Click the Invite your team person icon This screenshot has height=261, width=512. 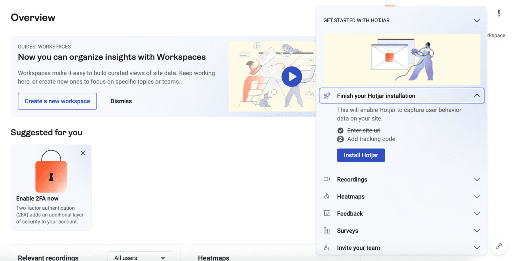(x=327, y=247)
